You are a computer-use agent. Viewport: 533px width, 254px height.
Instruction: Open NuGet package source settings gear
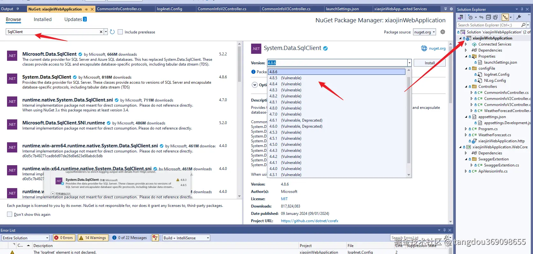[443, 32]
